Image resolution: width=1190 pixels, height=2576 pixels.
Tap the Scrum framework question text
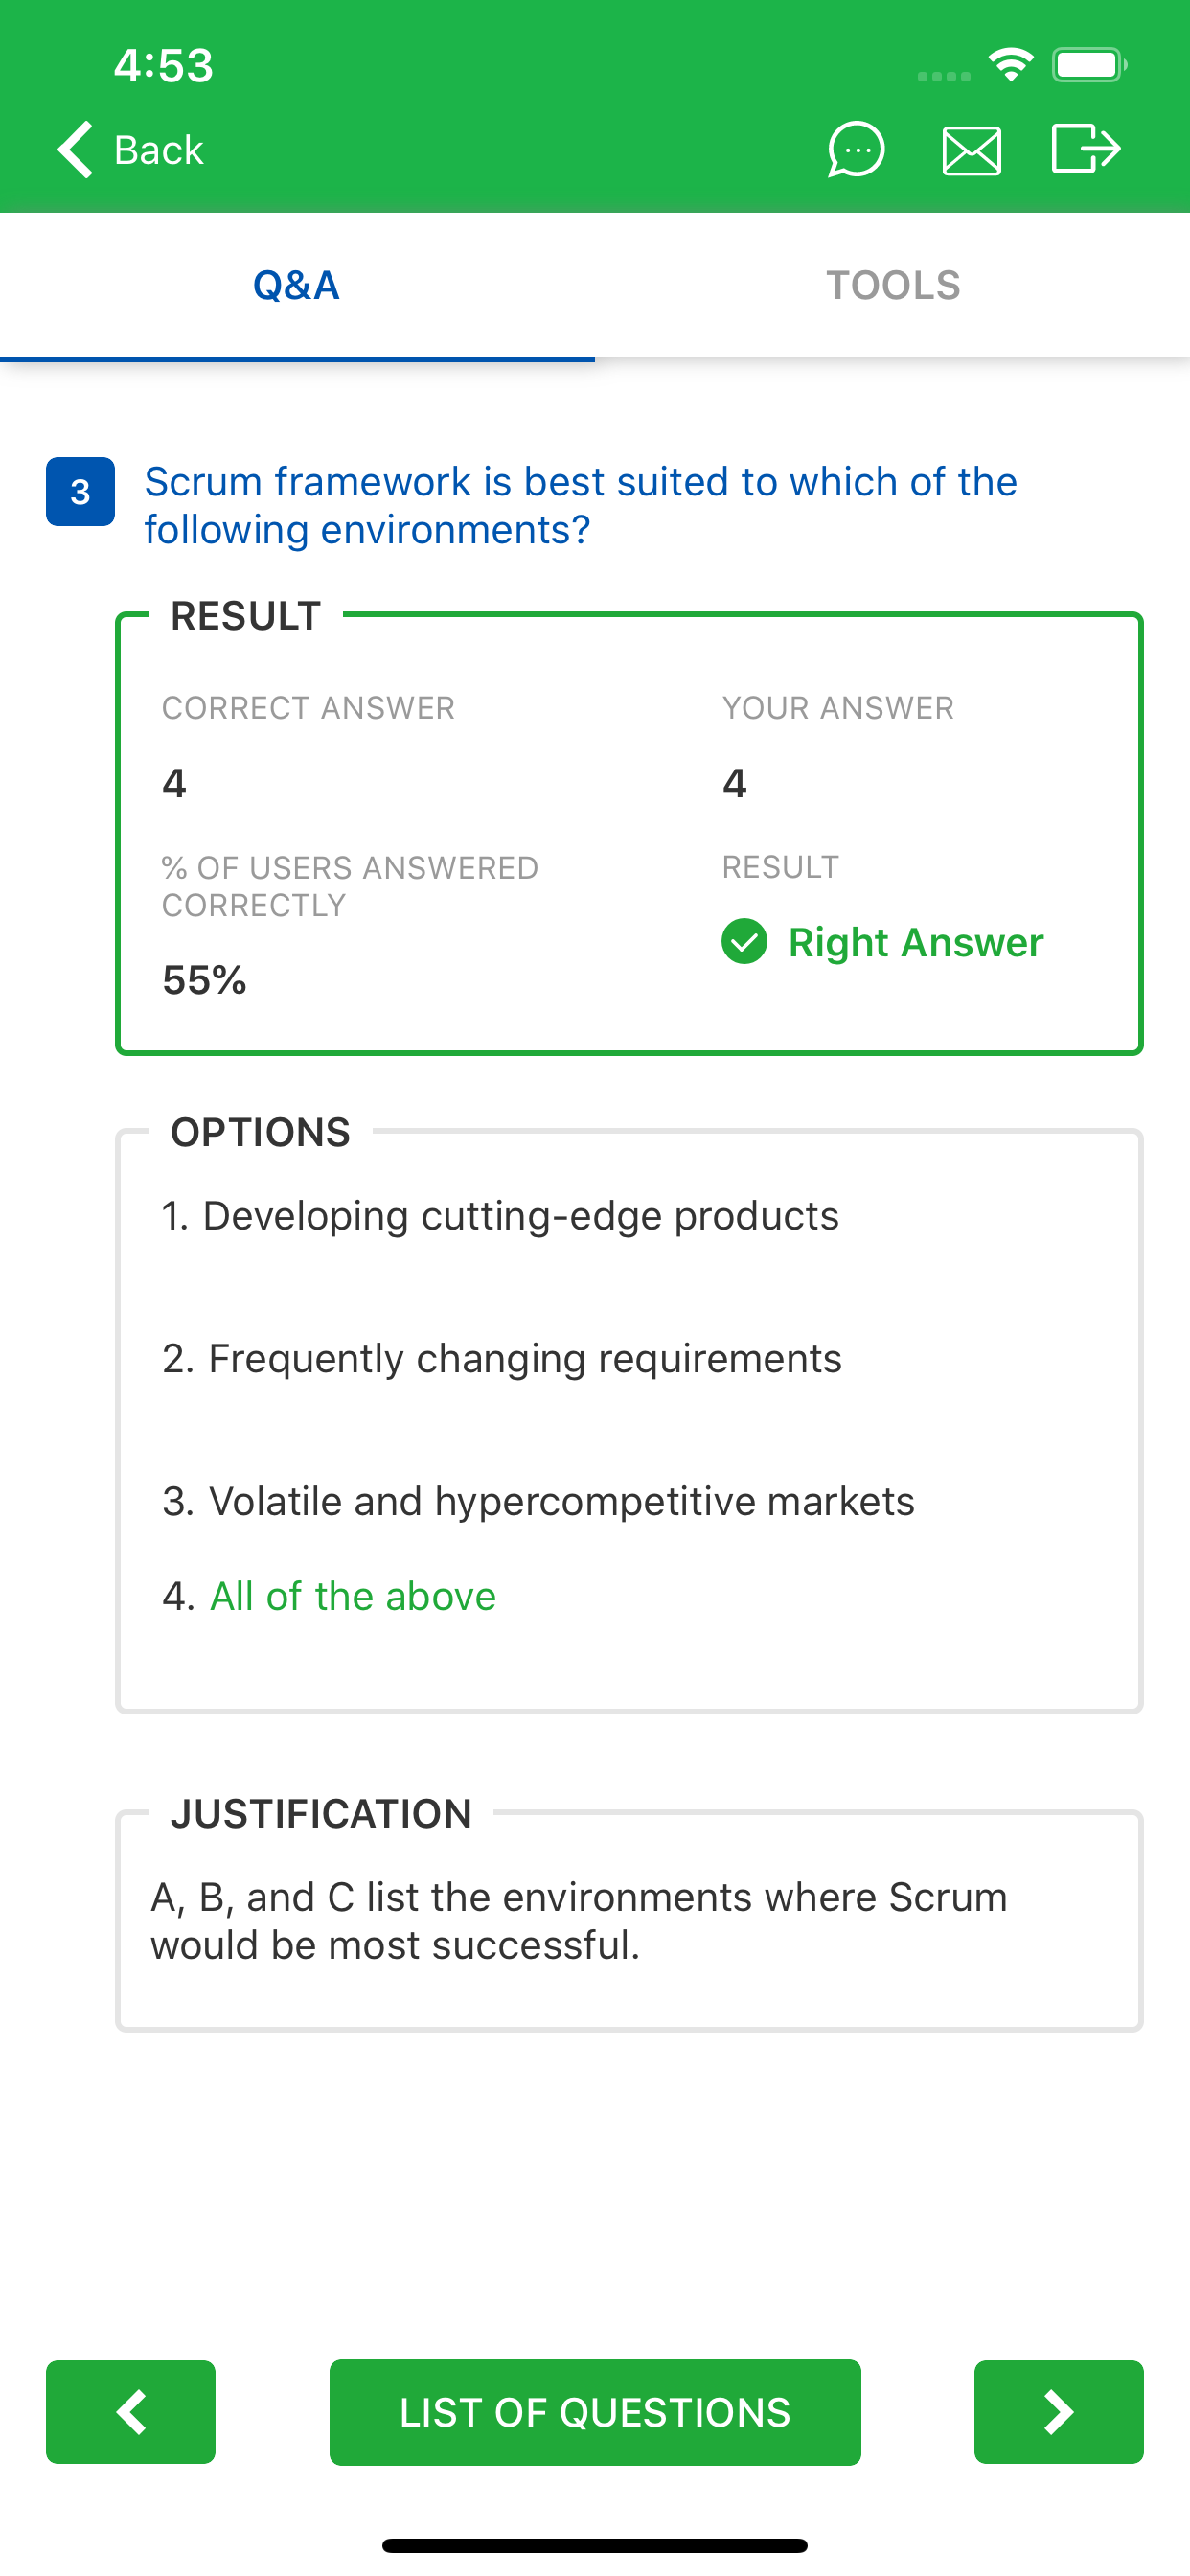point(580,505)
